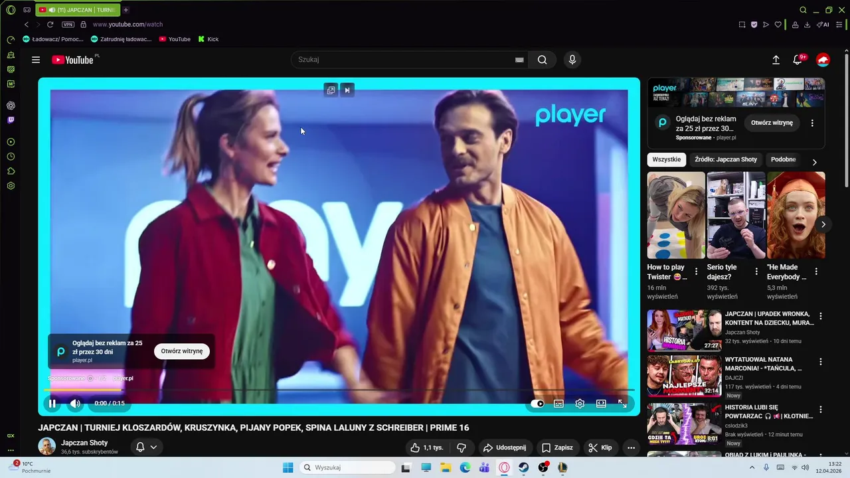
Task: Click the video pop-out icon above the player
Action: click(x=331, y=90)
